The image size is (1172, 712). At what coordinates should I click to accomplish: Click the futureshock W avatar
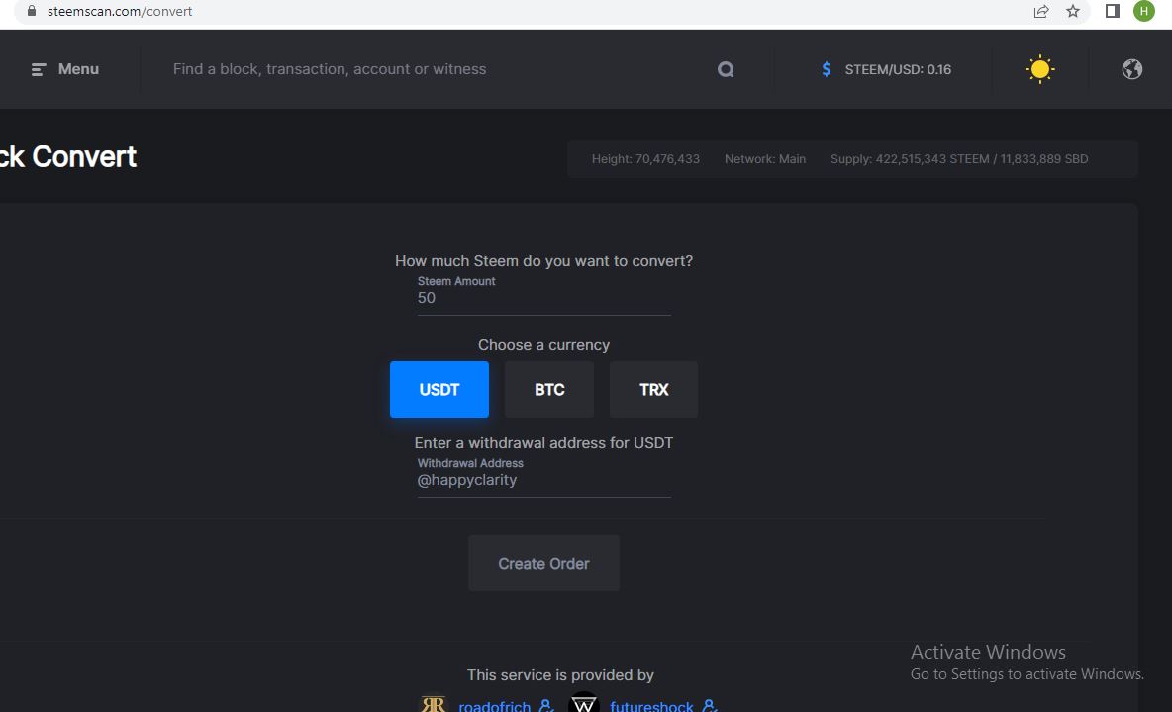pos(584,702)
